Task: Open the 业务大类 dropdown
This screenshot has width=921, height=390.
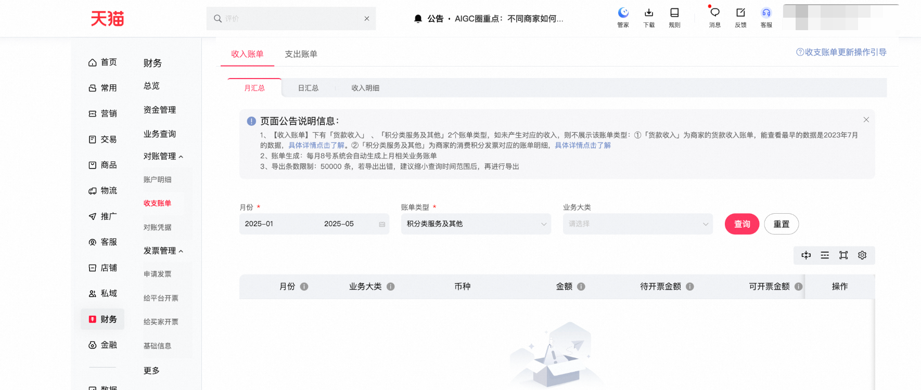Action: point(637,224)
